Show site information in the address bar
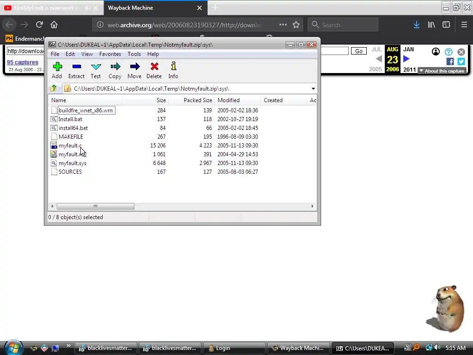This screenshot has height=355, width=473. 100,25
